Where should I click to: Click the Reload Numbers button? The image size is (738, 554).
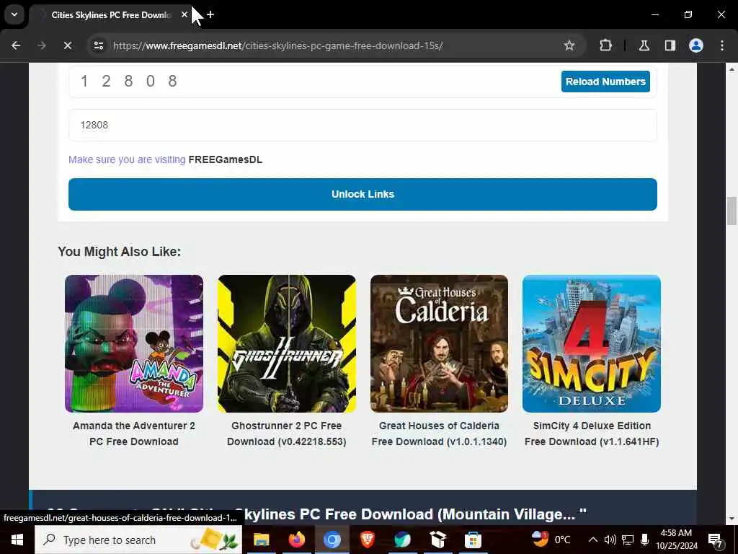[x=605, y=82]
